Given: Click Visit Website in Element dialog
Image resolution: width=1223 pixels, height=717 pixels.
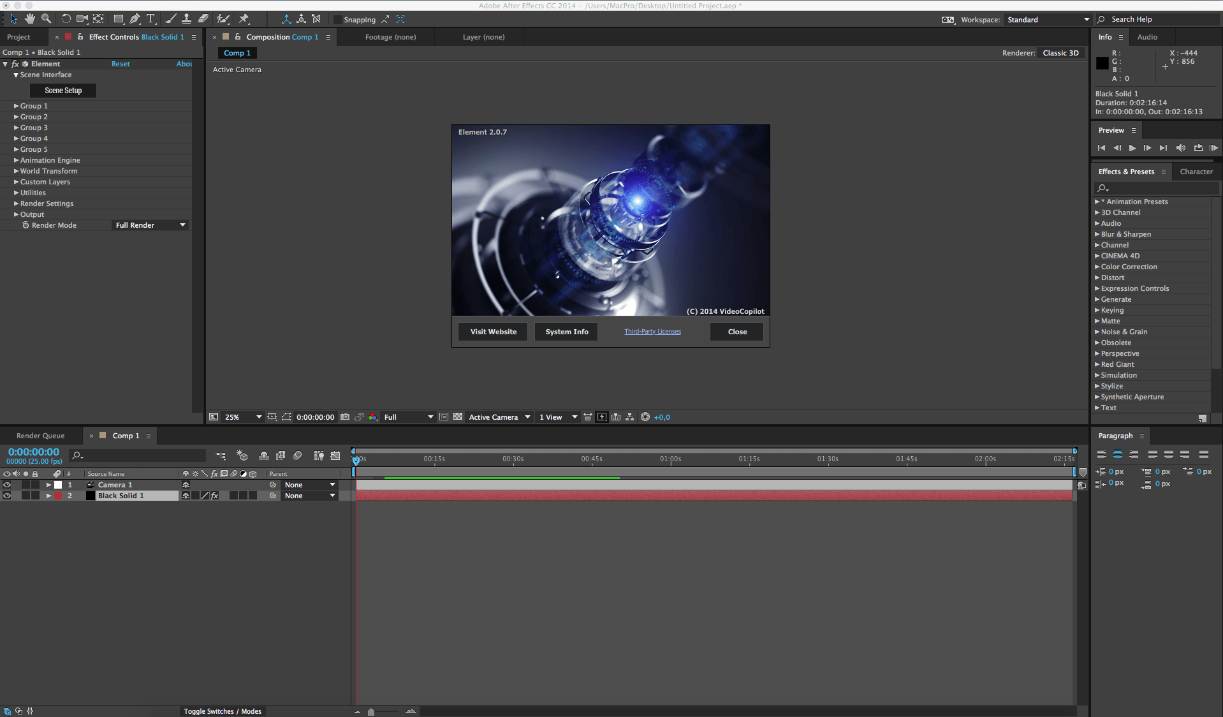Looking at the screenshot, I should [494, 332].
